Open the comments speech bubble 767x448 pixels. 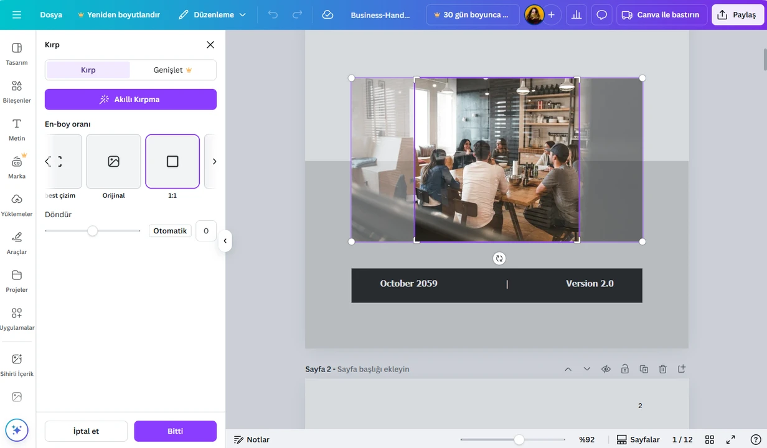(601, 14)
